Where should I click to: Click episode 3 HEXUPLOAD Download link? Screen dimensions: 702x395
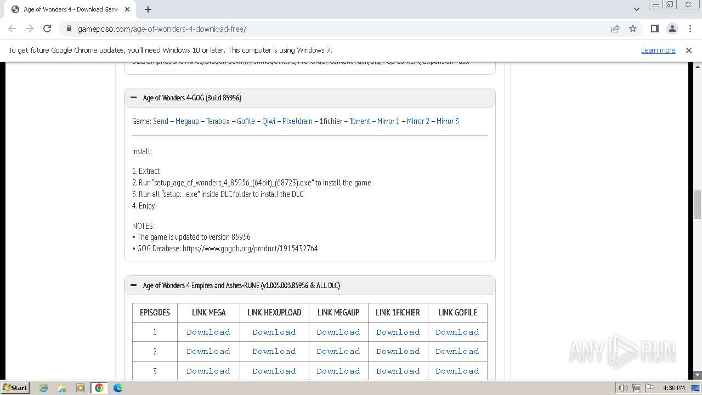coord(274,371)
